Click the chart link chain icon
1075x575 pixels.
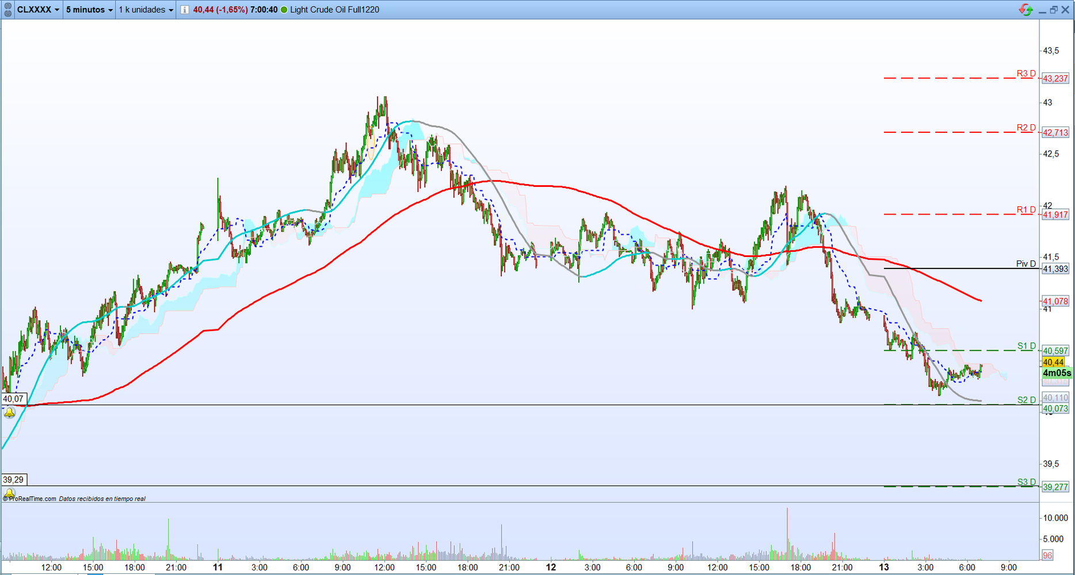[7, 10]
